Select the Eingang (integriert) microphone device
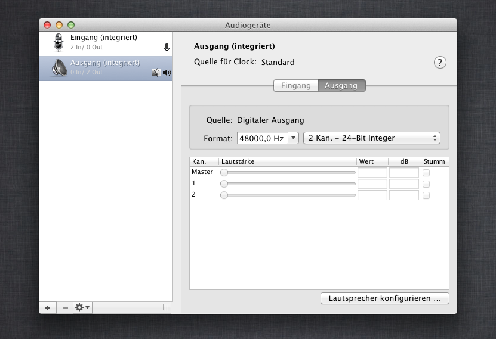Screen dimensions: 496x339 [x=104, y=42]
